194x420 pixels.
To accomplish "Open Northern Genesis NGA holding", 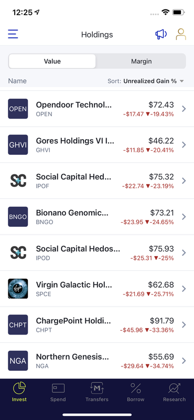I will pos(97,361).
